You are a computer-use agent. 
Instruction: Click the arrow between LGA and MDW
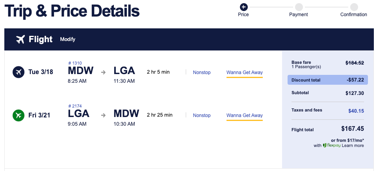[103, 115]
